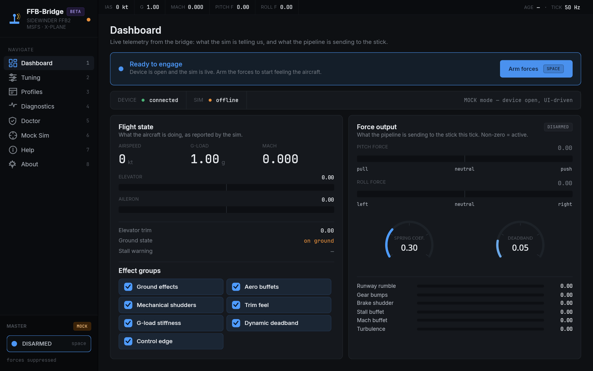
Task: Click the Help info icon
Action: click(x=13, y=150)
